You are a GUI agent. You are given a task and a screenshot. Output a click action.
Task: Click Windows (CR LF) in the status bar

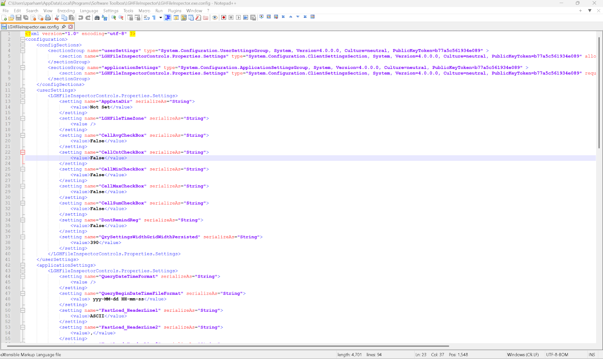pyautogui.click(x=523, y=355)
